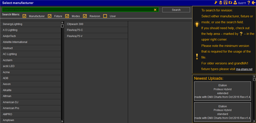The image size is (256, 123).
Task: Open help via the question mark icon
Action: [x=249, y=3]
